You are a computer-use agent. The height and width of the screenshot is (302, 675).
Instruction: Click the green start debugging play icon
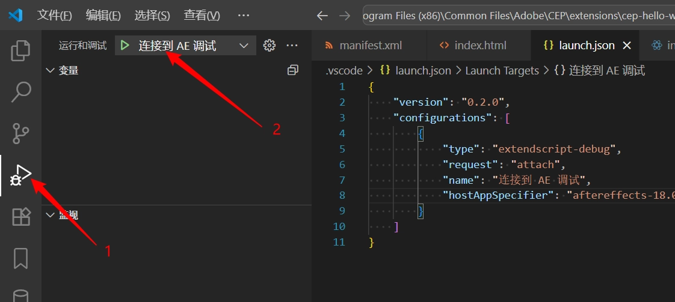point(125,46)
